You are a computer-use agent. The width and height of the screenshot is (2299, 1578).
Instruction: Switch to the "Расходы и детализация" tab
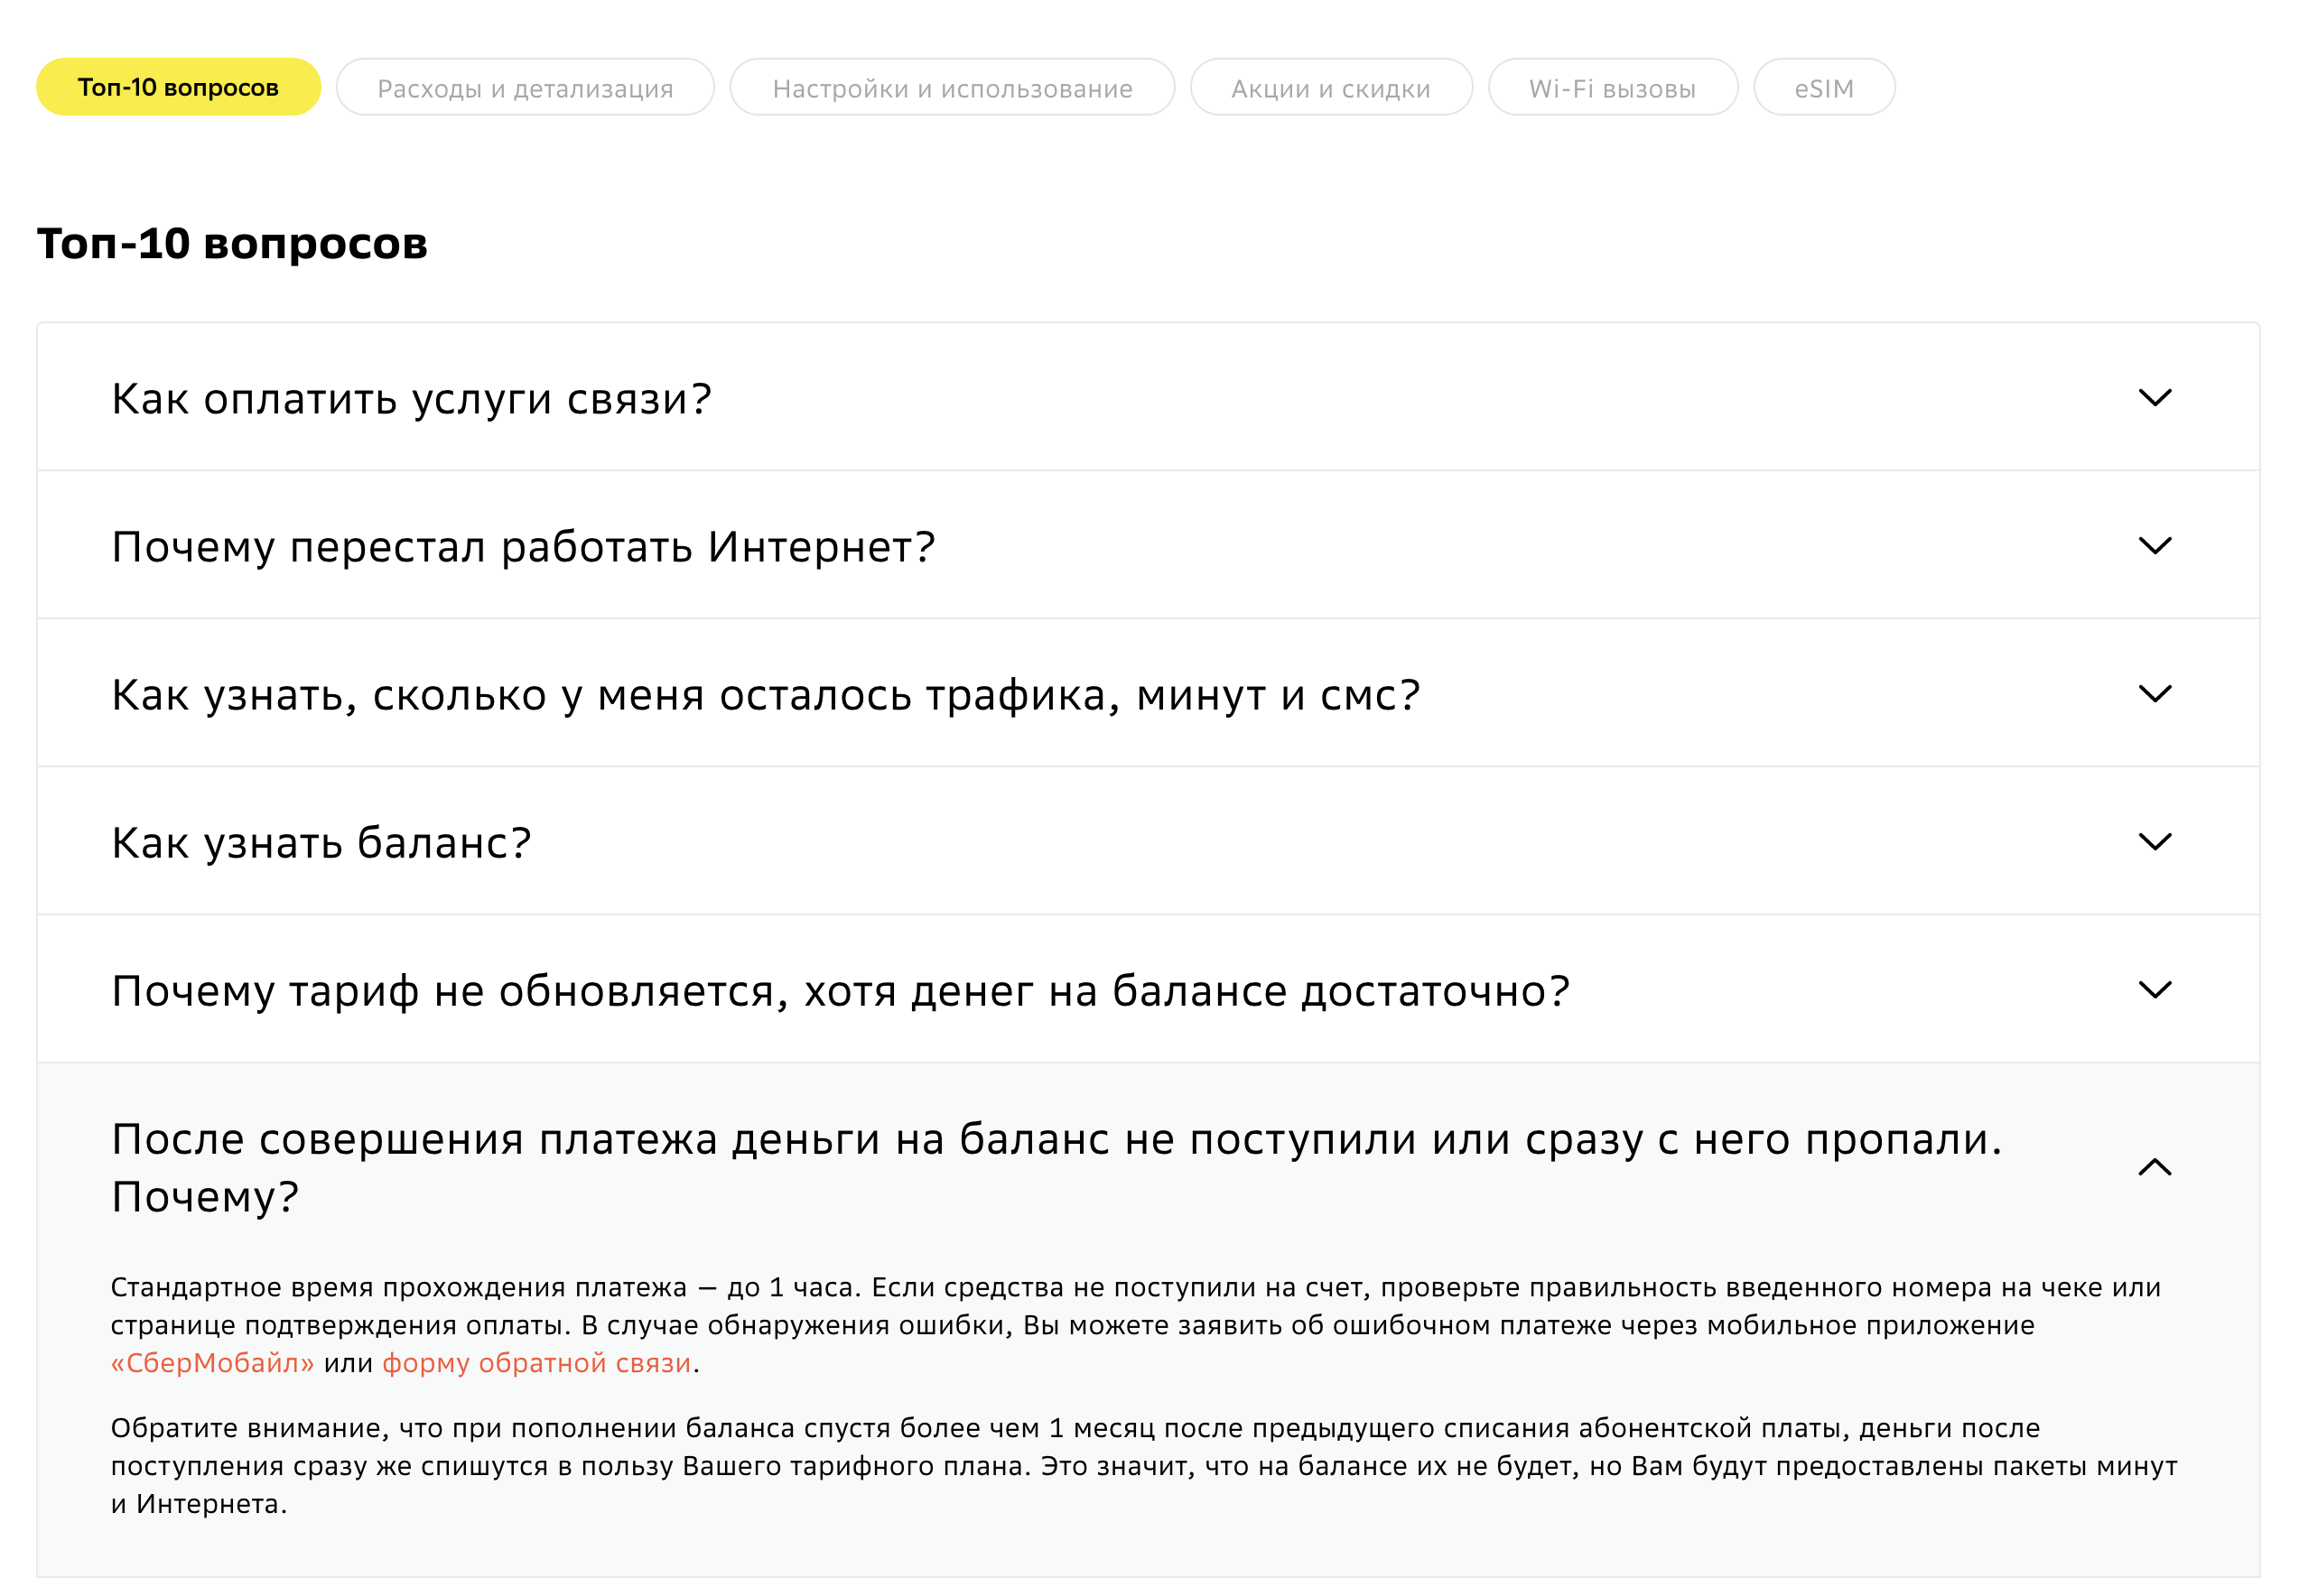tap(525, 87)
